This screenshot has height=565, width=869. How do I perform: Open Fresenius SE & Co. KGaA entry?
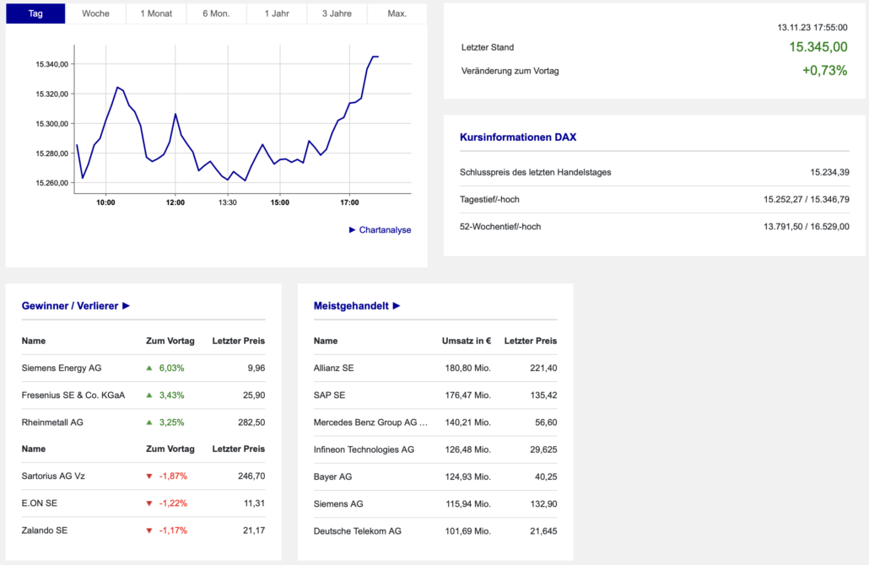click(x=73, y=395)
